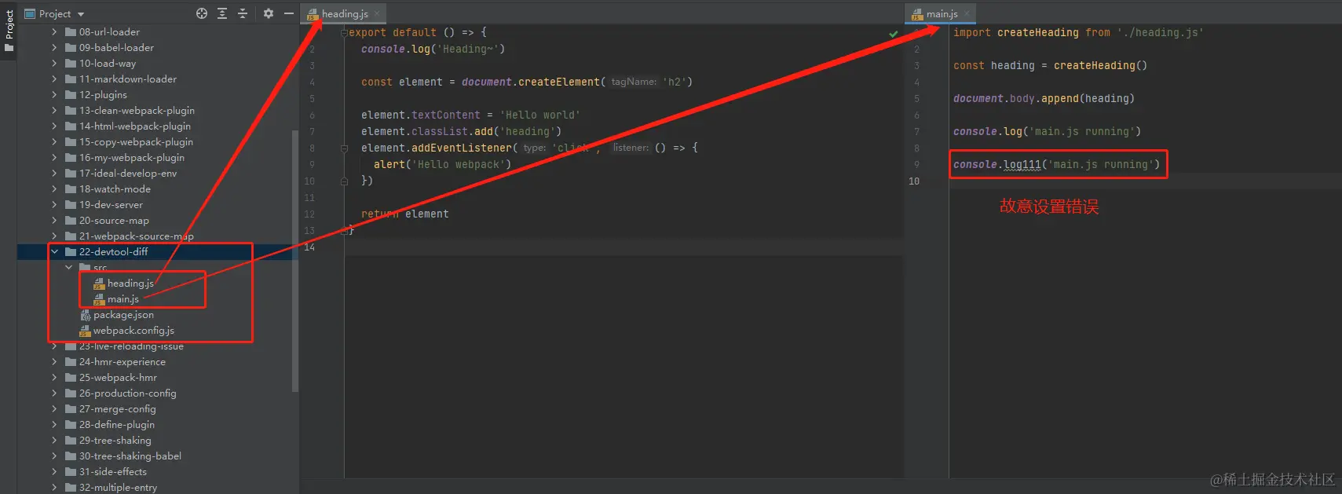Select the 21-webpack-source-map folder
This screenshot has height=494, width=1342.
pos(137,236)
